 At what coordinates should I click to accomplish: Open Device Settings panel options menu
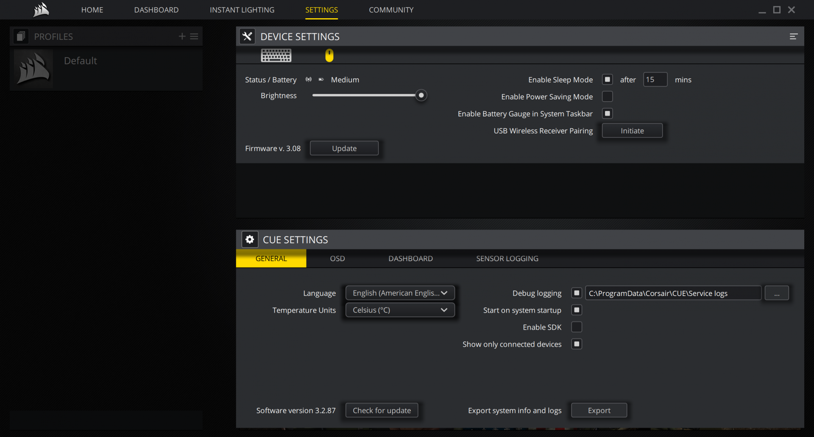click(x=794, y=36)
